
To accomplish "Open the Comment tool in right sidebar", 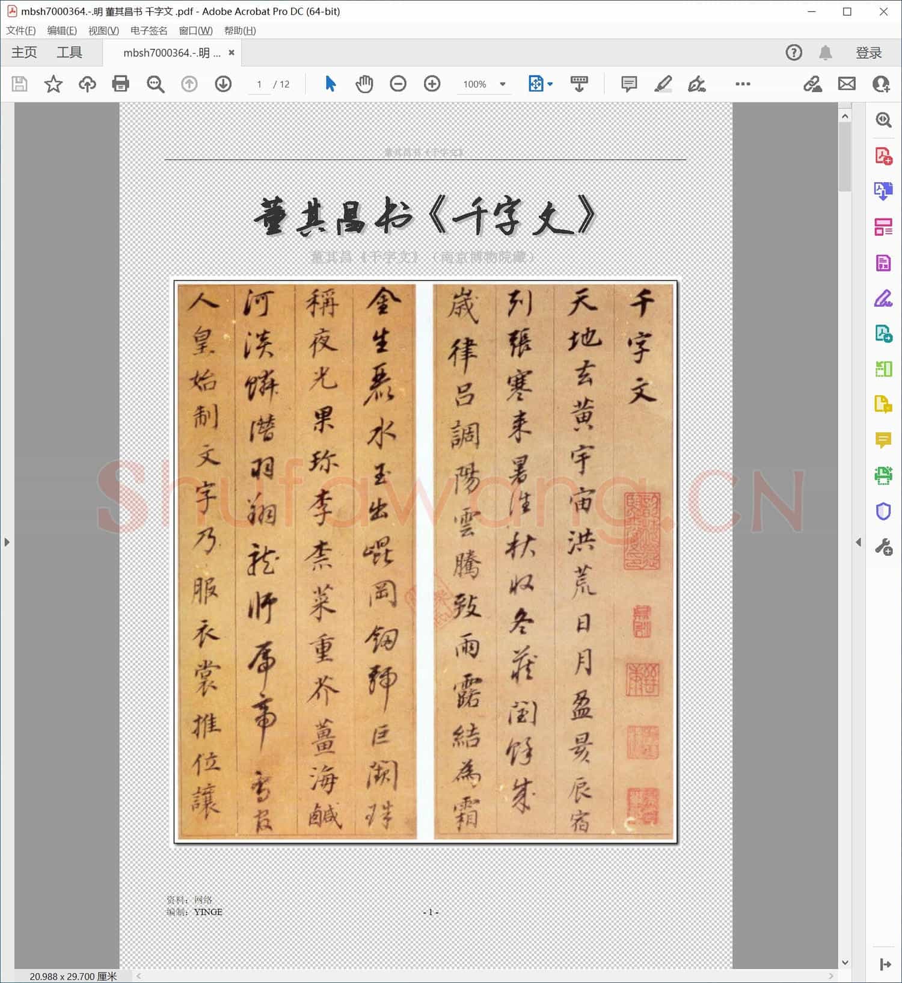I will tap(883, 440).
